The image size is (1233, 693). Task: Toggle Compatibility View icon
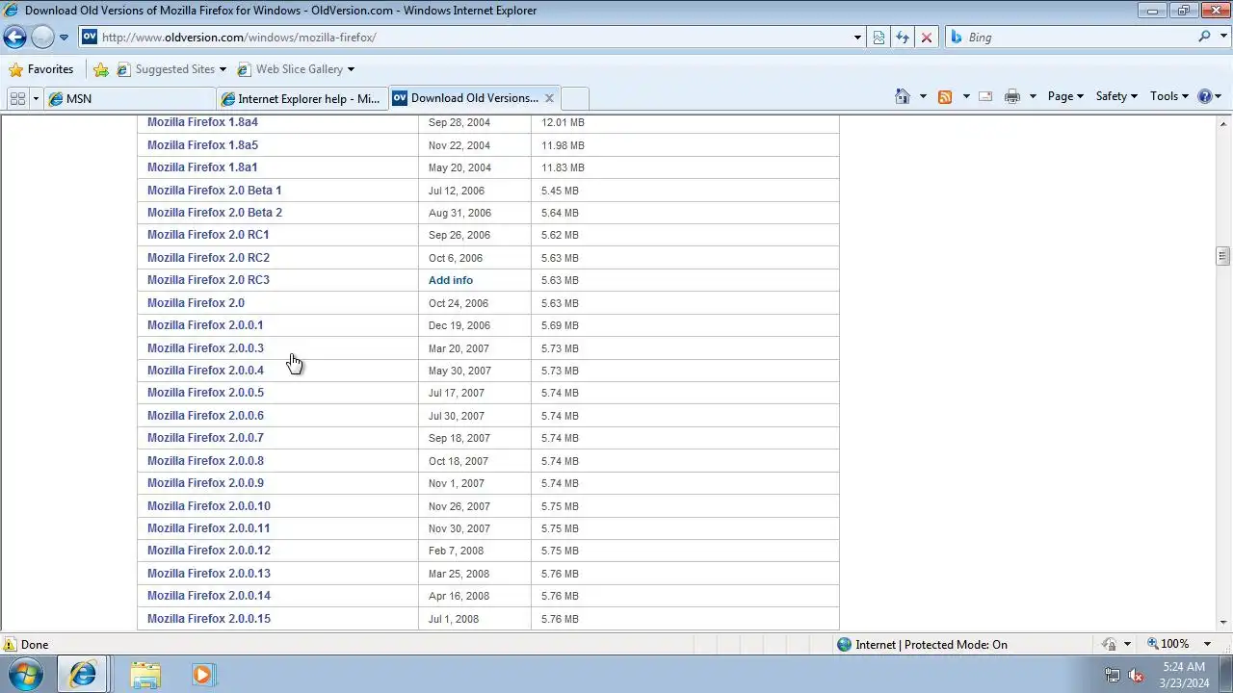[x=879, y=38]
